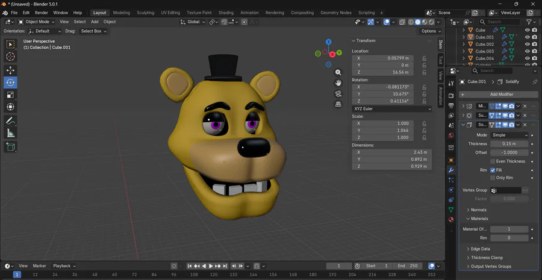
Task: Open the View sidebar tab
Action: pos(440,75)
